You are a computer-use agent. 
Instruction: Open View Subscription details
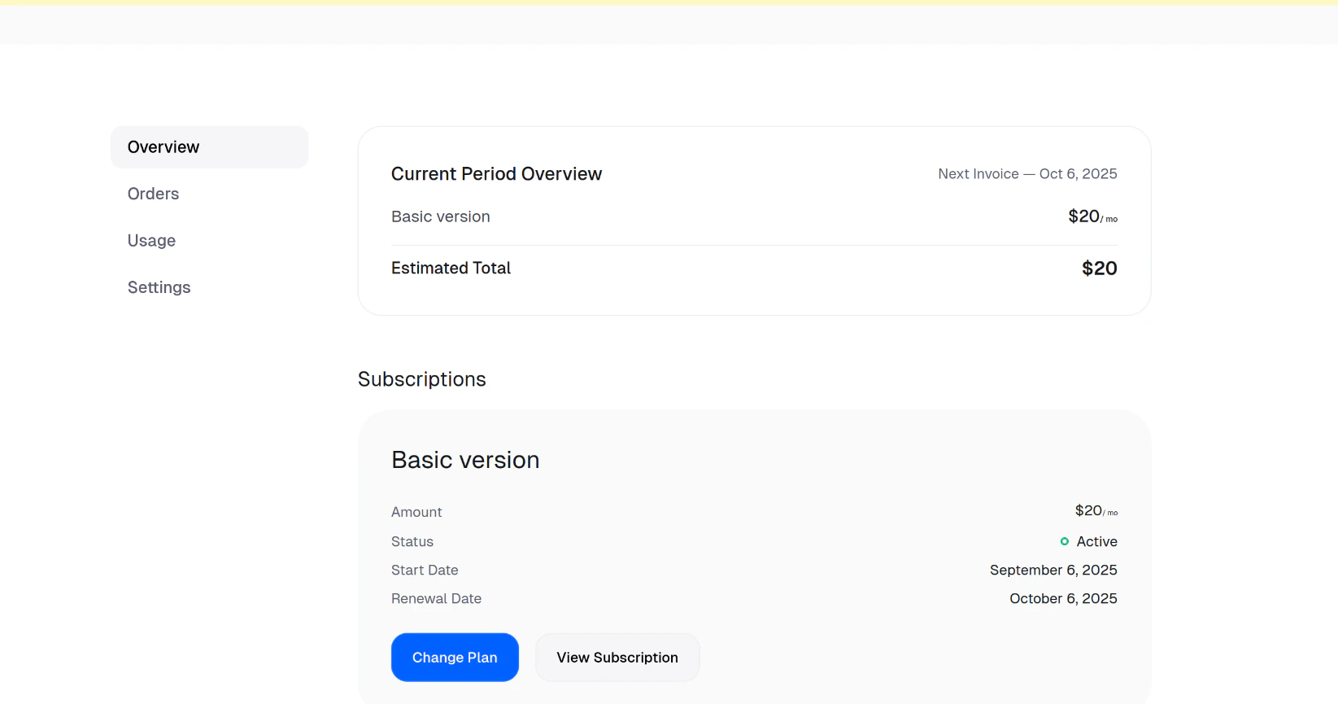click(617, 658)
